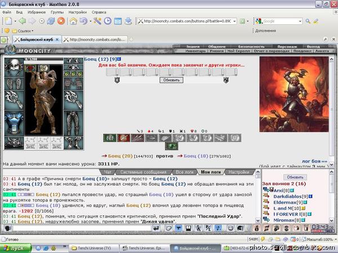Click the first green combat skill icon
338x253 pixels.
110,138
